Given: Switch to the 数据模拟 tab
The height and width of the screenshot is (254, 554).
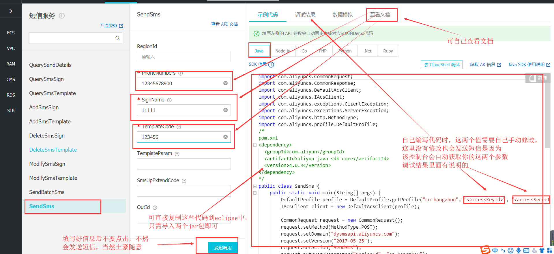Looking at the screenshot, I should click(342, 15).
